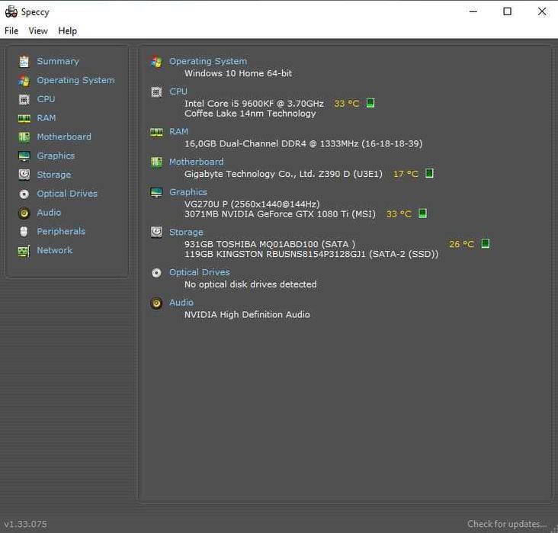The image size is (558, 533).
Task: Click the Peripherals mouse icon in sidebar
Action: pyautogui.click(x=24, y=232)
